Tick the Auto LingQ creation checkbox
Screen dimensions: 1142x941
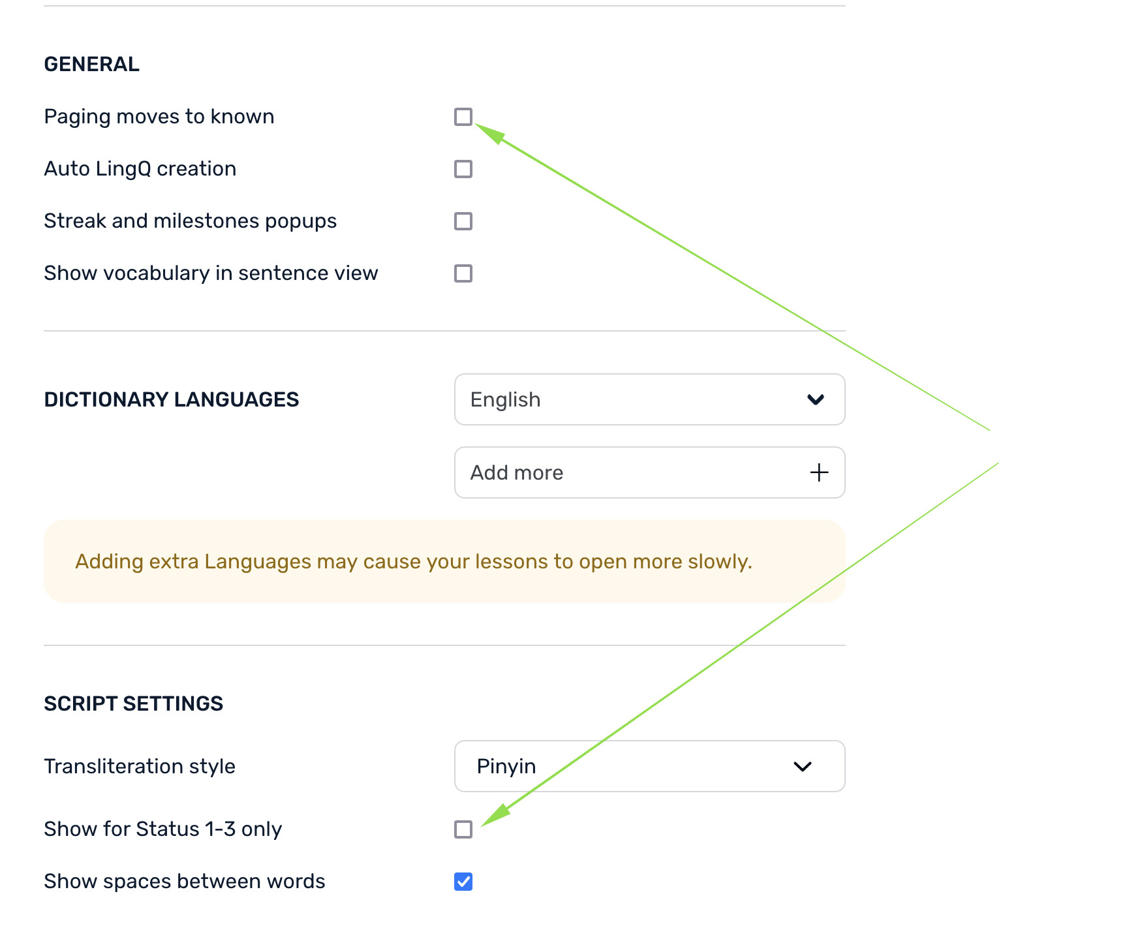click(463, 169)
